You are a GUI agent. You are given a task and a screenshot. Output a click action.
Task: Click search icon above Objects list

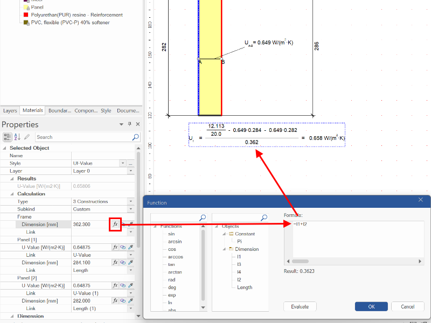264,217
